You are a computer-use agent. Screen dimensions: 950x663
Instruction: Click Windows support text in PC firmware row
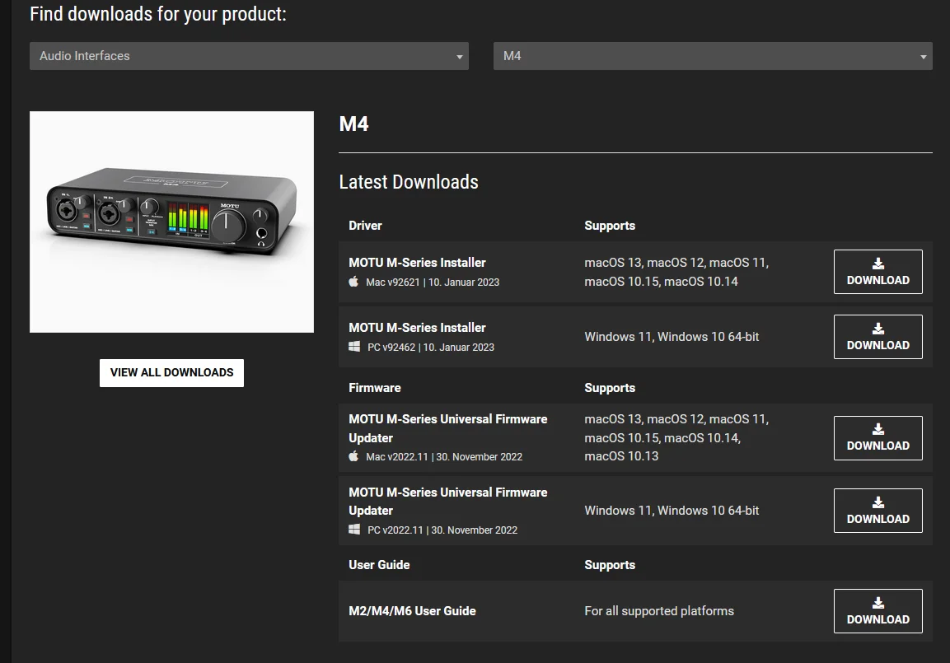coord(672,511)
